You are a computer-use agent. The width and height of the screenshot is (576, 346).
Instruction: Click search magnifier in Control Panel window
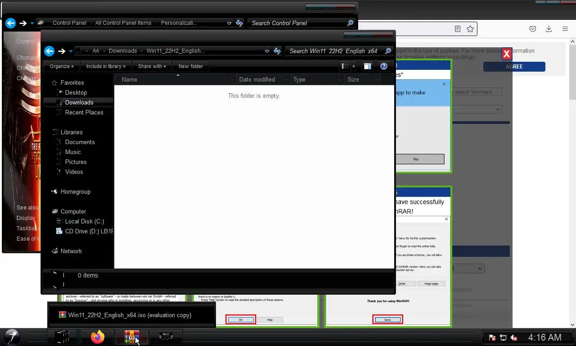[x=350, y=23]
